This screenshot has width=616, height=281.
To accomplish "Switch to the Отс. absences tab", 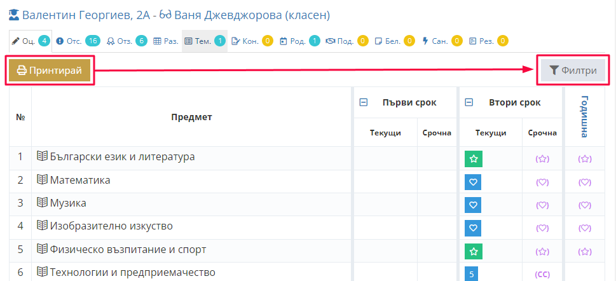I will click(x=78, y=41).
